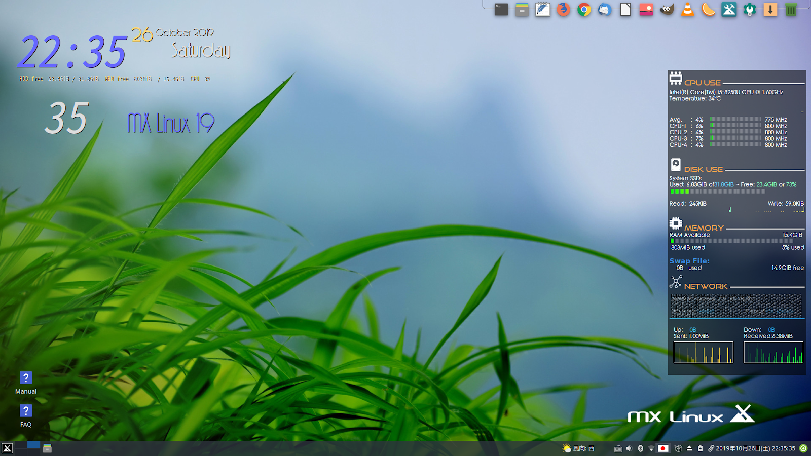Open the orange slice Clementine player
The image size is (811, 456).
click(709, 9)
